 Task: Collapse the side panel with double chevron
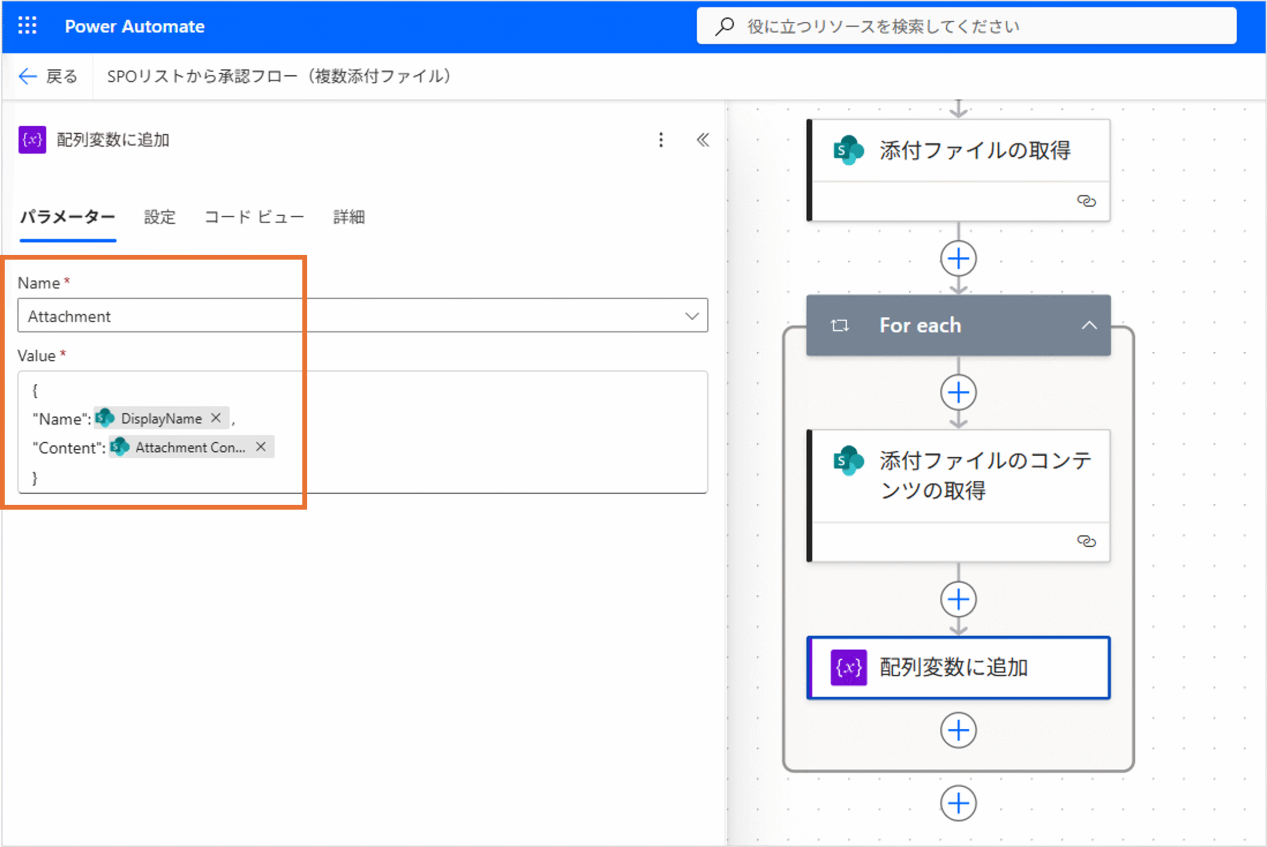pos(702,140)
